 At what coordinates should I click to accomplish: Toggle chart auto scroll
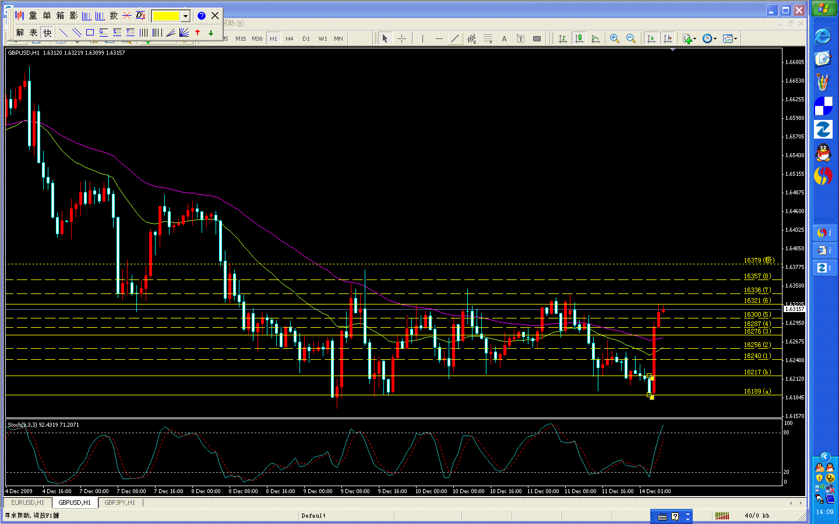point(651,38)
